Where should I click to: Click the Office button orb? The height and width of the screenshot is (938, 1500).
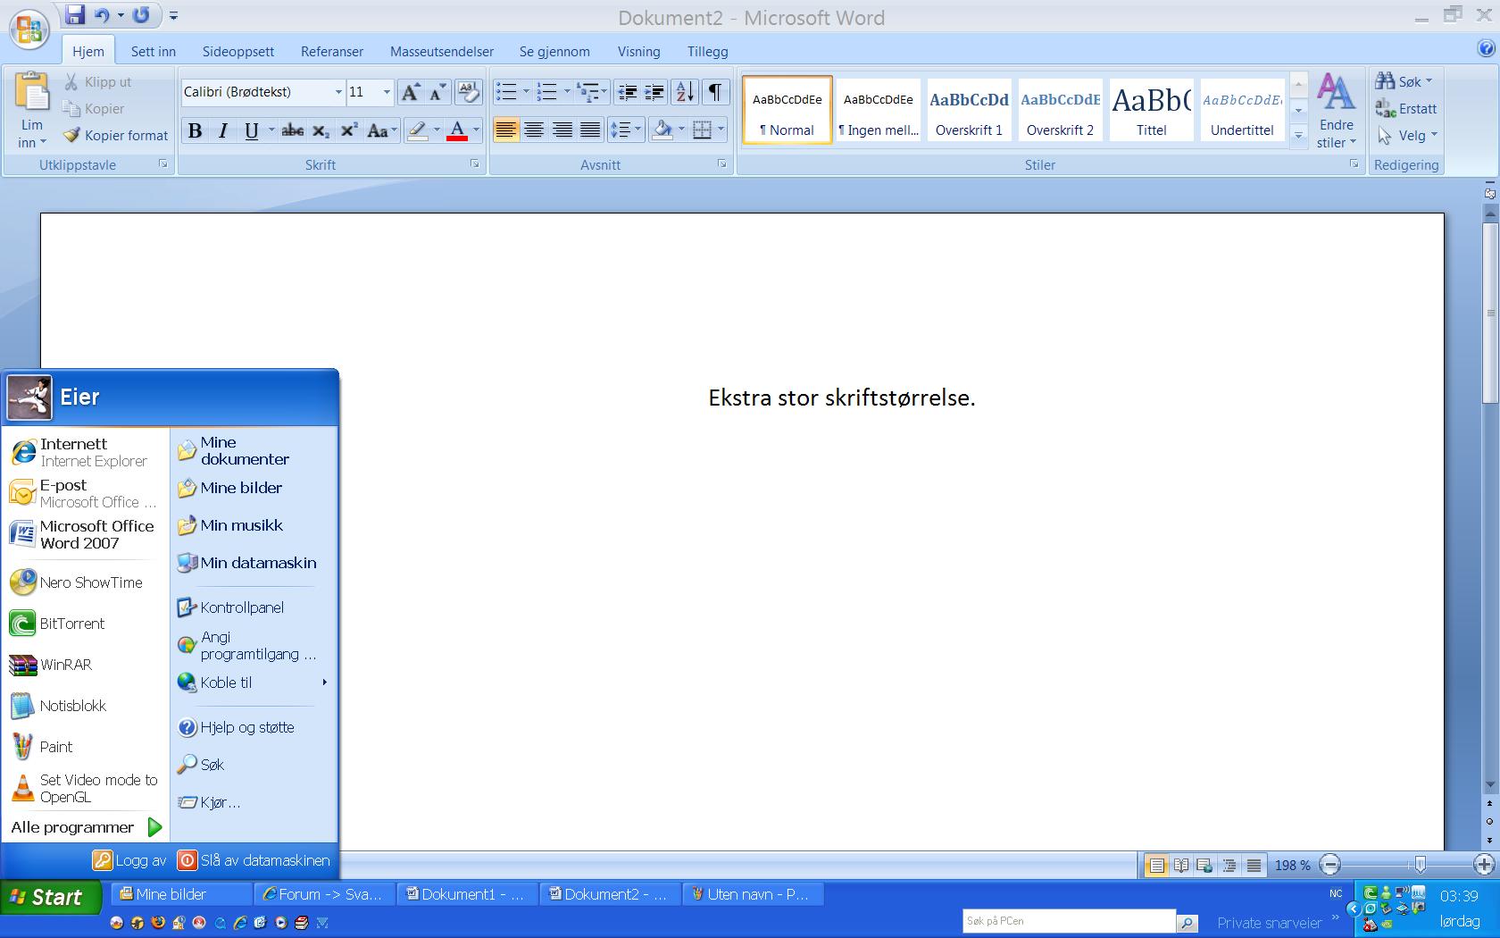[29, 29]
